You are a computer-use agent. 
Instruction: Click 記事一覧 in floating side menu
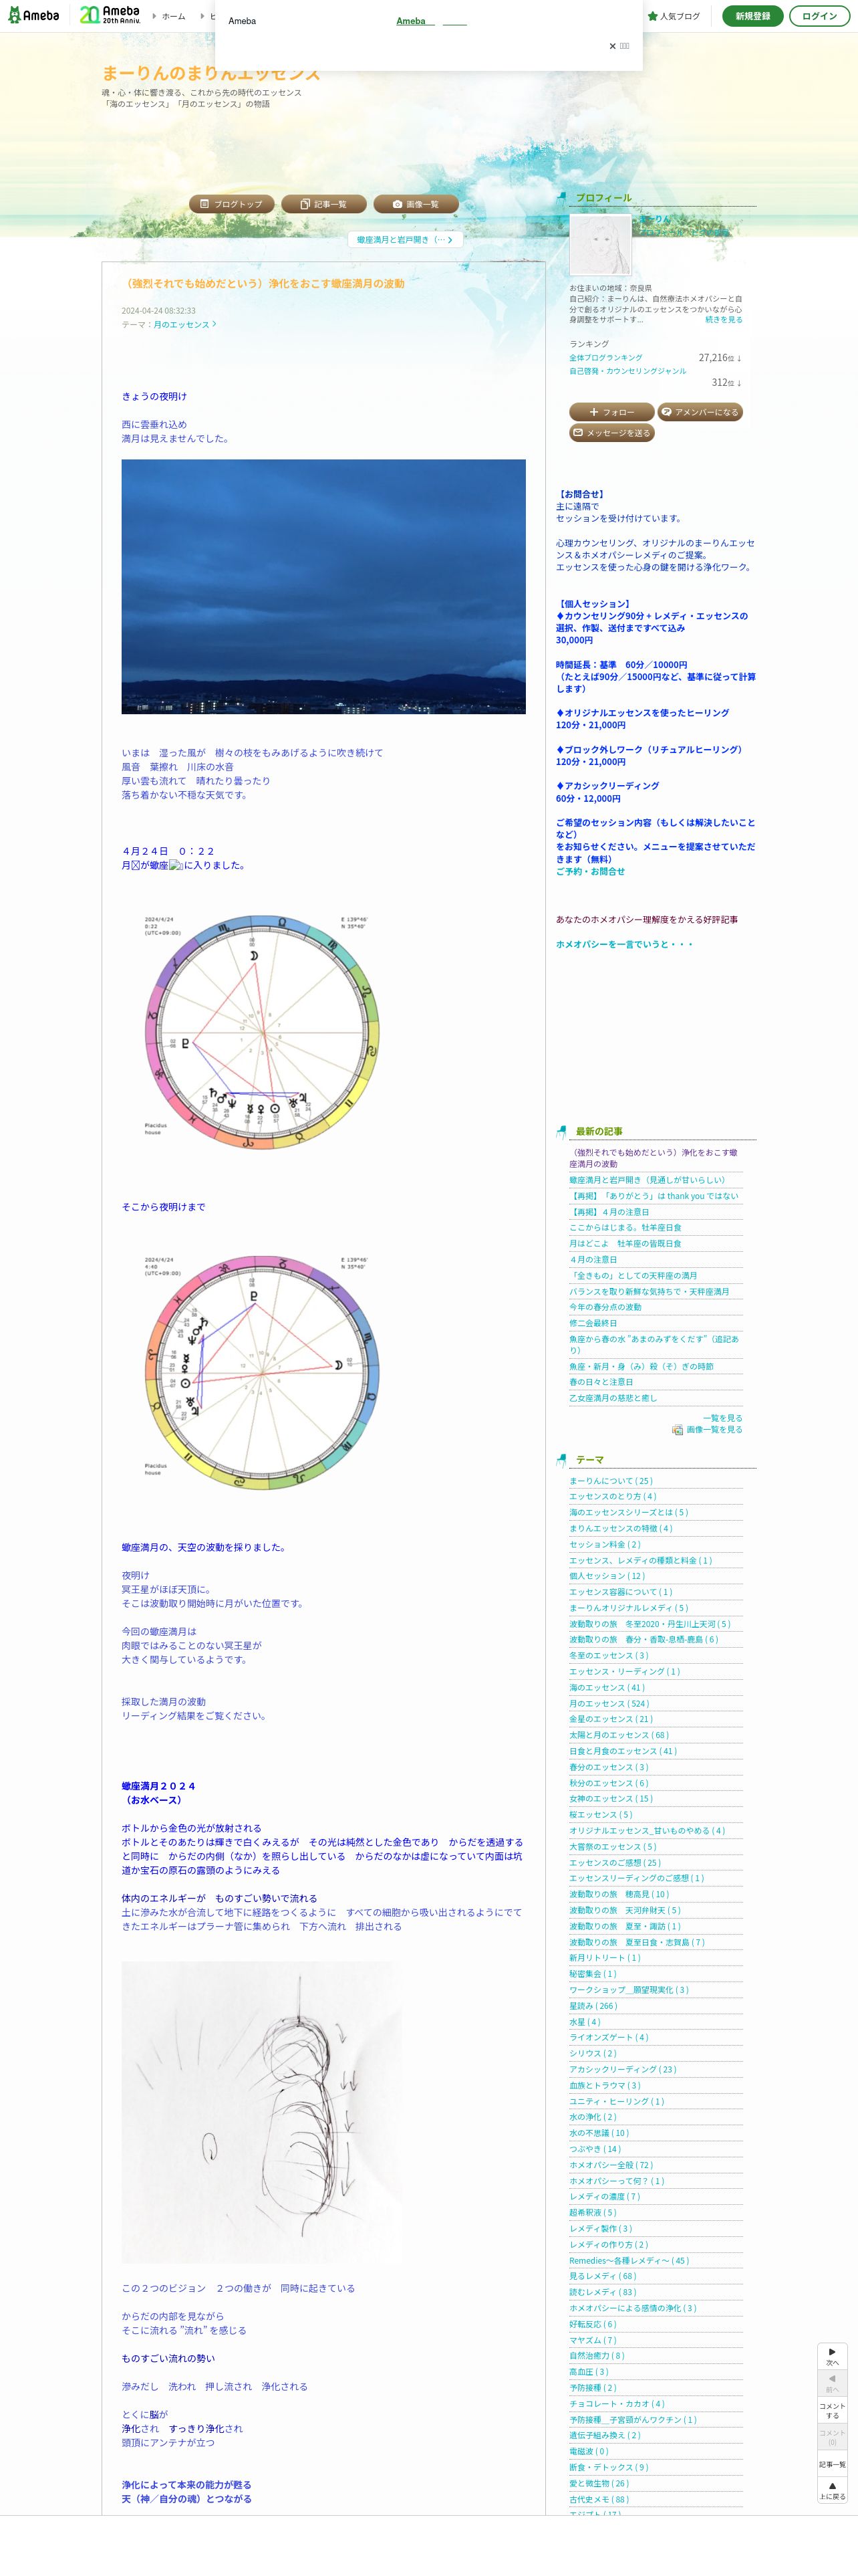pos(832,2464)
